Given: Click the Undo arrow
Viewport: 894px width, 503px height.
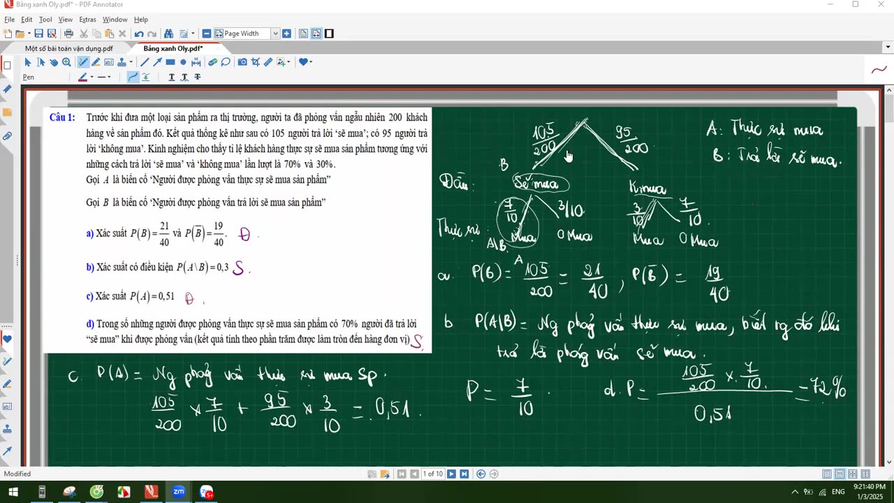Looking at the screenshot, I should point(139,34).
